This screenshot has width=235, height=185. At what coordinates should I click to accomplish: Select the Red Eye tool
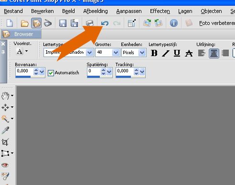pyautogui.click(x=5, y=165)
